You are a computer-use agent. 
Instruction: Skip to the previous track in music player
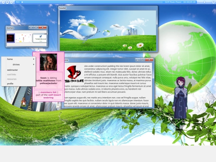[3, 2]
